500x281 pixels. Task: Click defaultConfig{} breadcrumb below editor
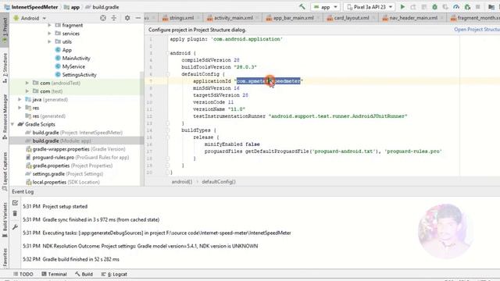point(219,182)
